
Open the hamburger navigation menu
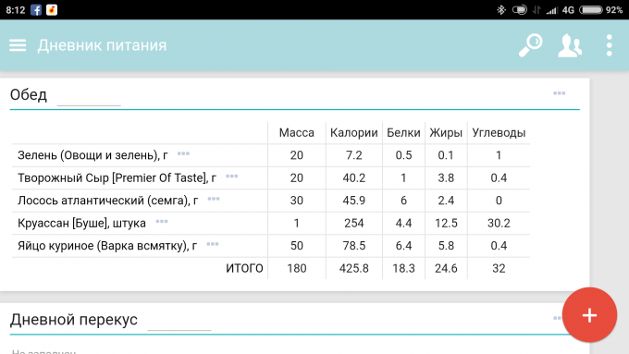tap(18, 45)
